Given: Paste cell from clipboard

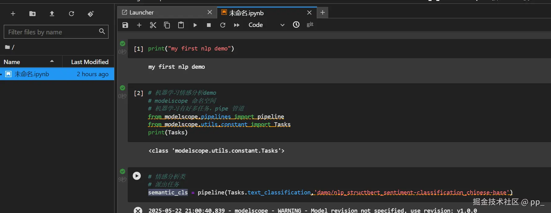Looking at the screenshot, I should coord(181,25).
